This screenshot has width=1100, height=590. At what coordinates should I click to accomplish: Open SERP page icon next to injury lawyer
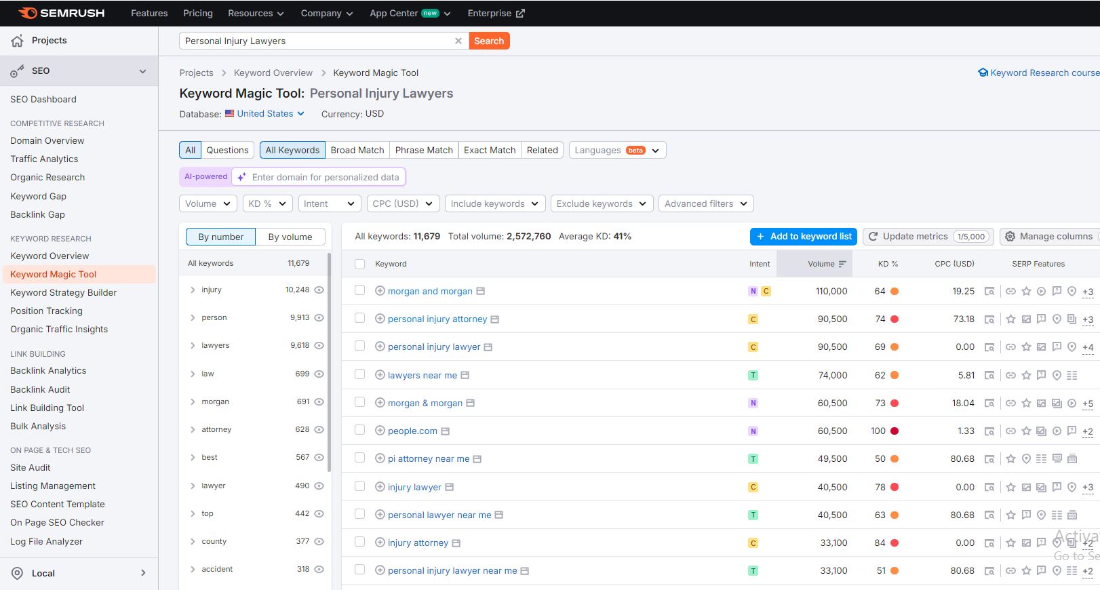click(449, 487)
